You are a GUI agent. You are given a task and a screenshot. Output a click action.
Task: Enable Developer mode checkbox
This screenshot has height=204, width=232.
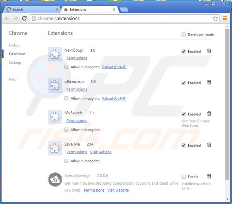[183, 34]
